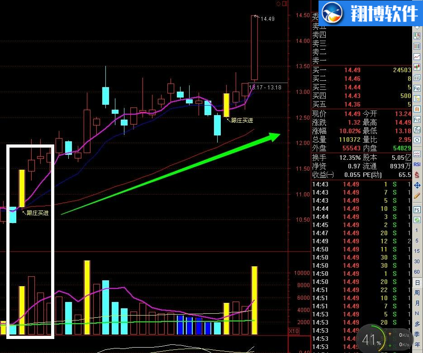Click the latest tall yellow volume bar
This screenshot has height=353, width=423.
254,301
